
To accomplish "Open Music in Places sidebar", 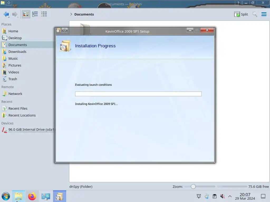I will click(27, 59).
